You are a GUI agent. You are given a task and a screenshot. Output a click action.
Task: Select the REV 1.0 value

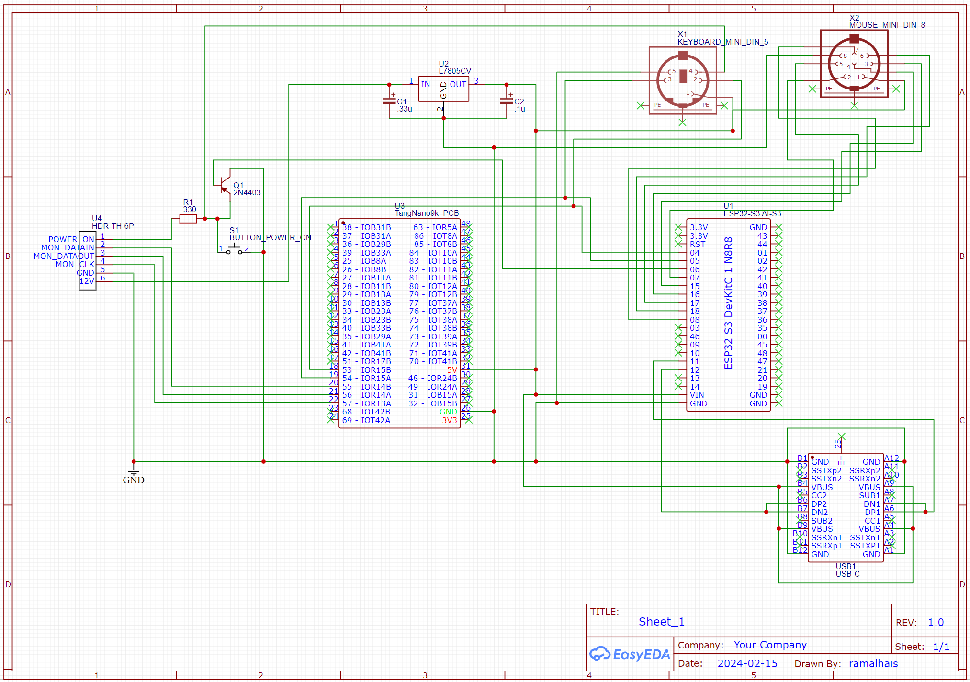(x=935, y=623)
